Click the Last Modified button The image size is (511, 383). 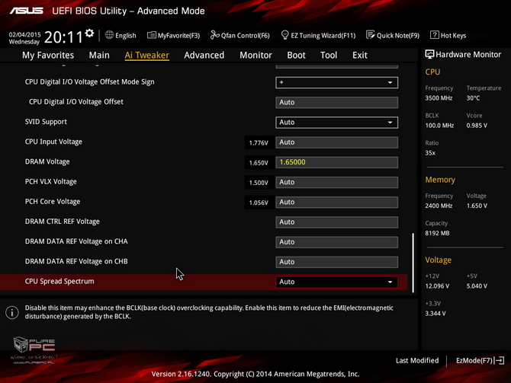pos(417,360)
